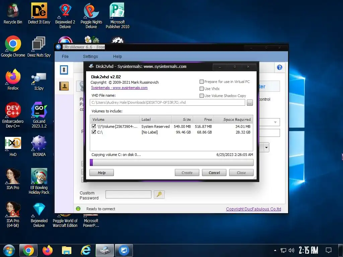Open the notification center icon

(329, 250)
